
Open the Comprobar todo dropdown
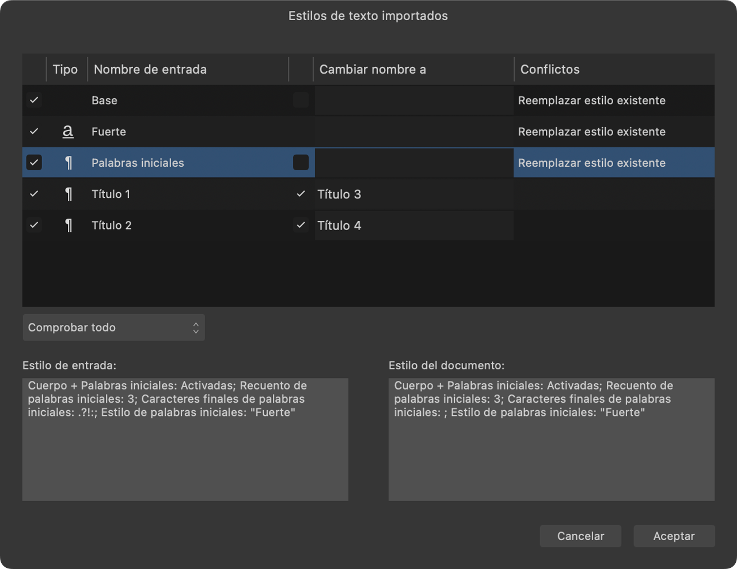click(113, 327)
